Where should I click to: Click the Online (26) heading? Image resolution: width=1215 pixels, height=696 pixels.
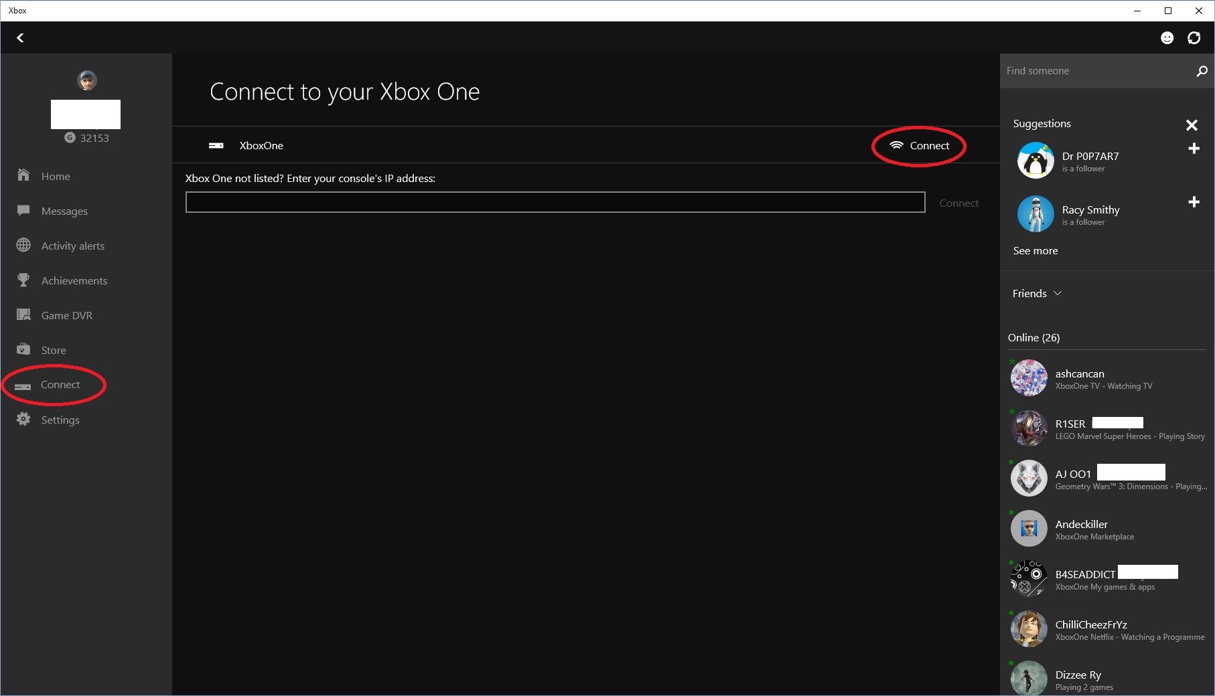1033,338
